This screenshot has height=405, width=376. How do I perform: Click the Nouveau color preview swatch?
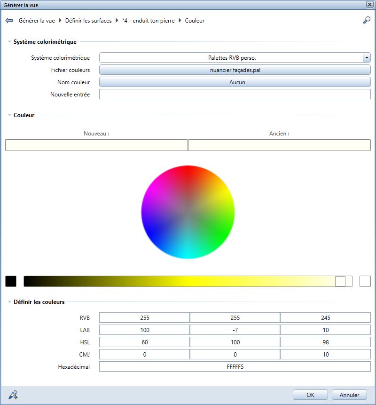pos(96,145)
